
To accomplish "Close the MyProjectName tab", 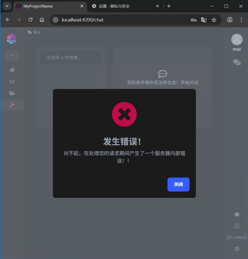I will (x=82, y=6).
